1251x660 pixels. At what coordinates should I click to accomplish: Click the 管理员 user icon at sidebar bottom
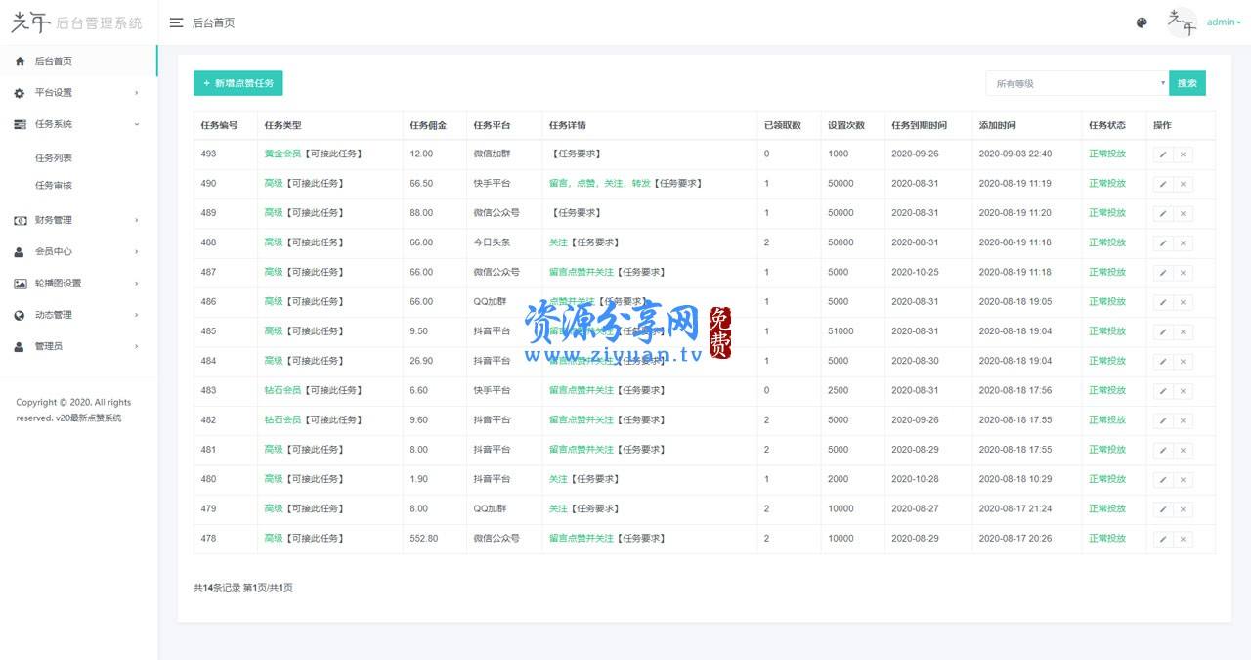click(x=20, y=345)
